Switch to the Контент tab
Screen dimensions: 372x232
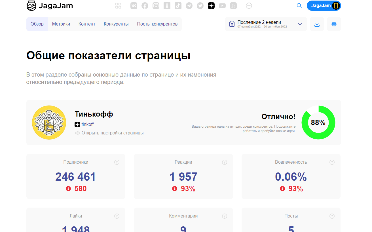pos(87,24)
